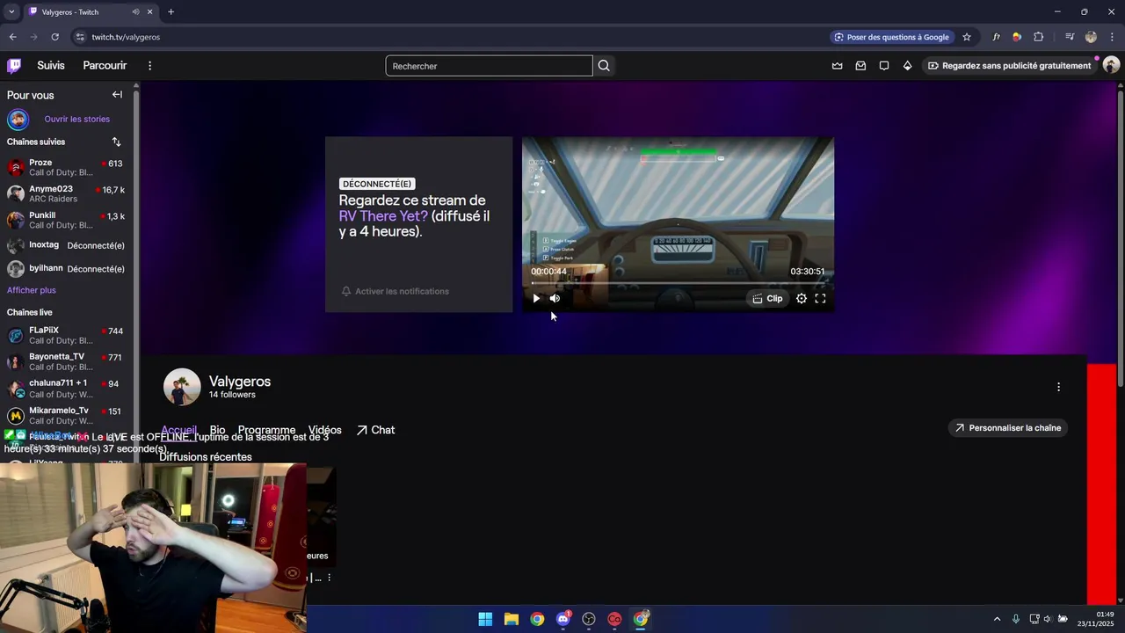Screen dimensions: 1125x633
Task: Click the colorful extension icon in toolbar
Action: tap(1017, 37)
